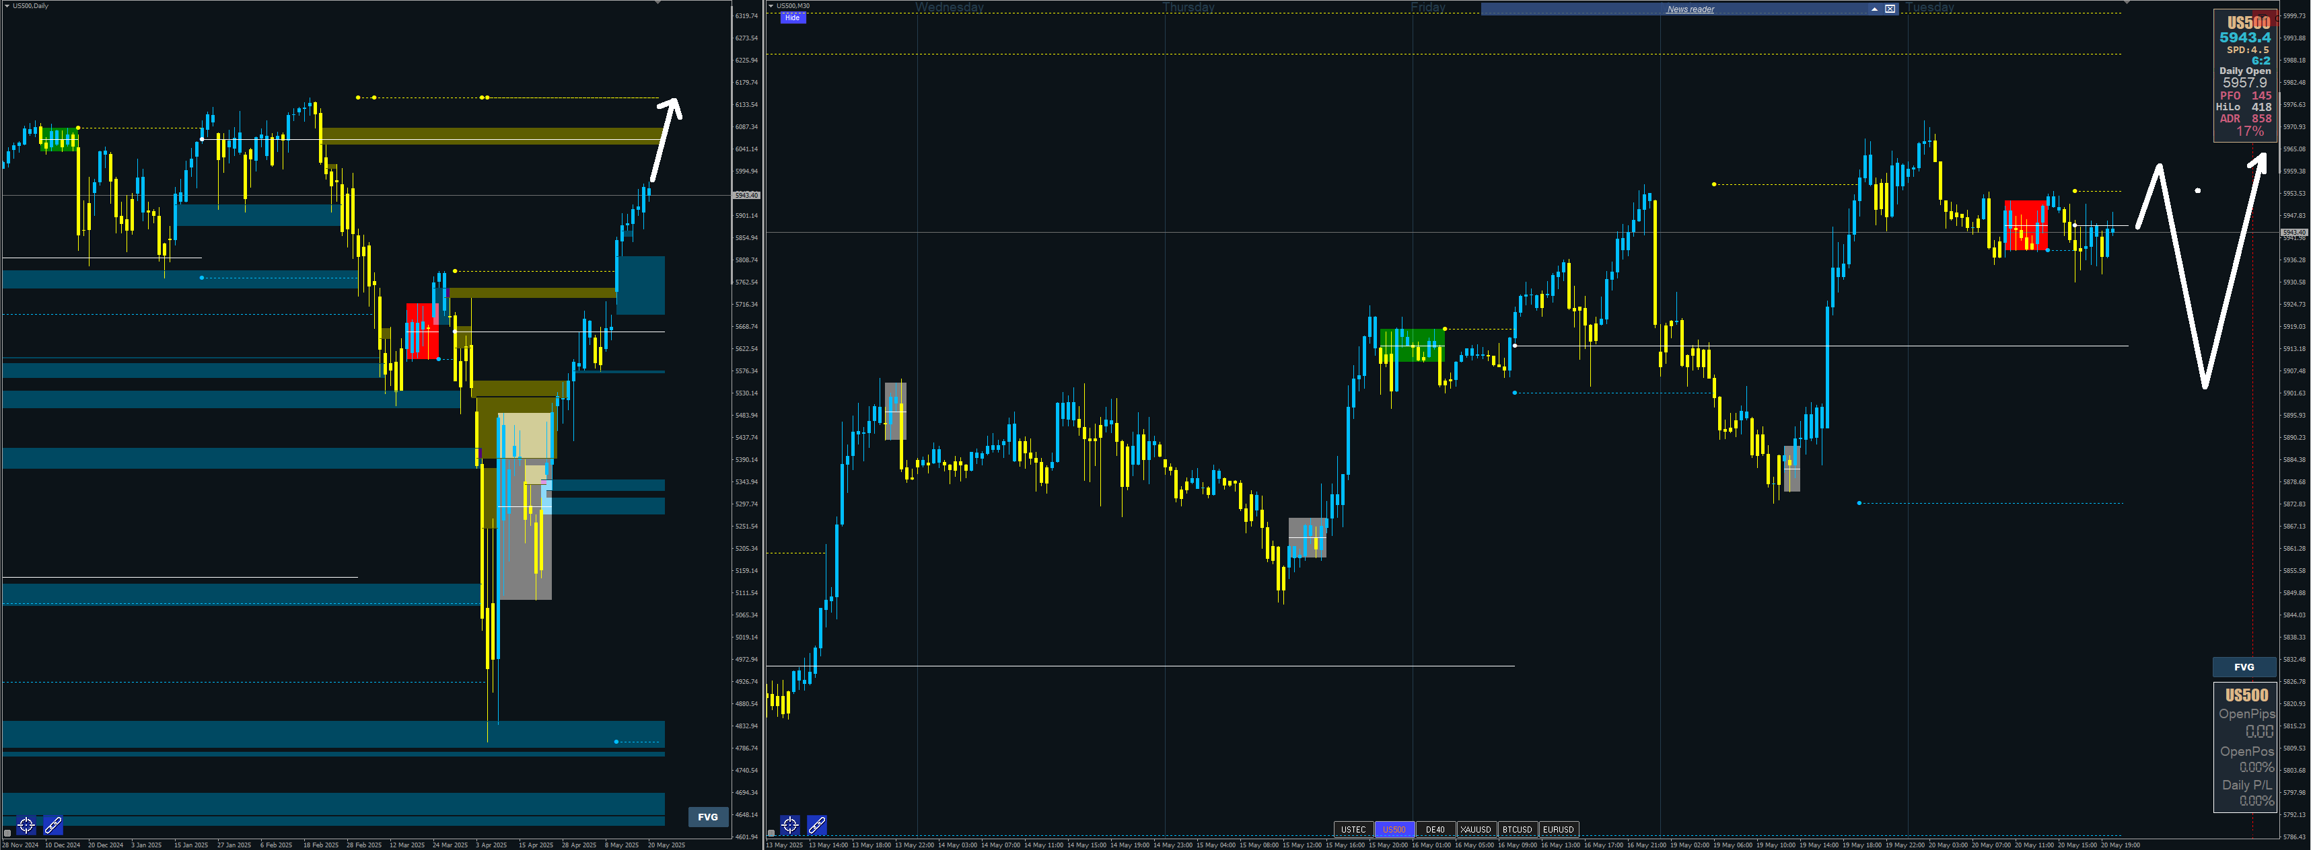Click crosshair icon in Daily chart
The width and height of the screenshot is (2311, 850).
26,825
